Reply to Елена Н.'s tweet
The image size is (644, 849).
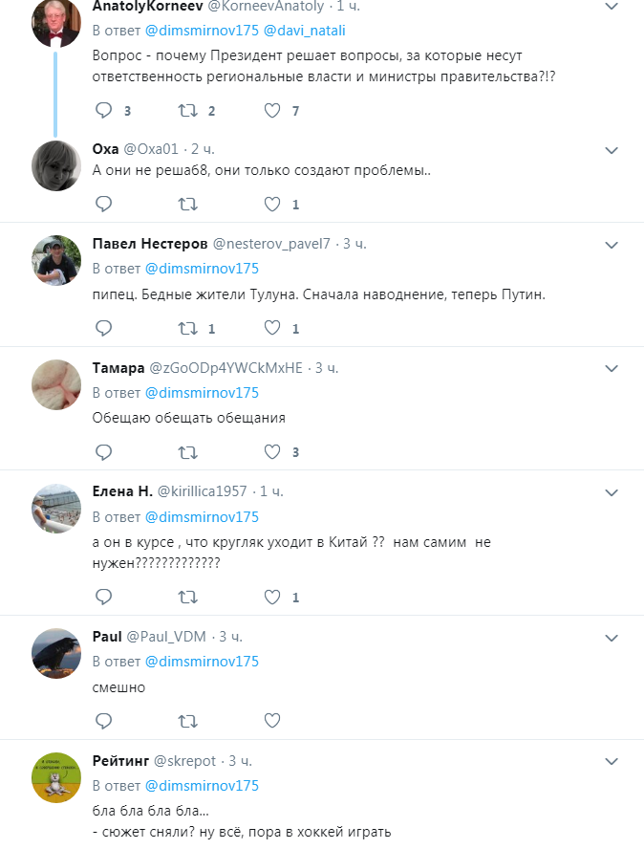click(x=104, y=598)
